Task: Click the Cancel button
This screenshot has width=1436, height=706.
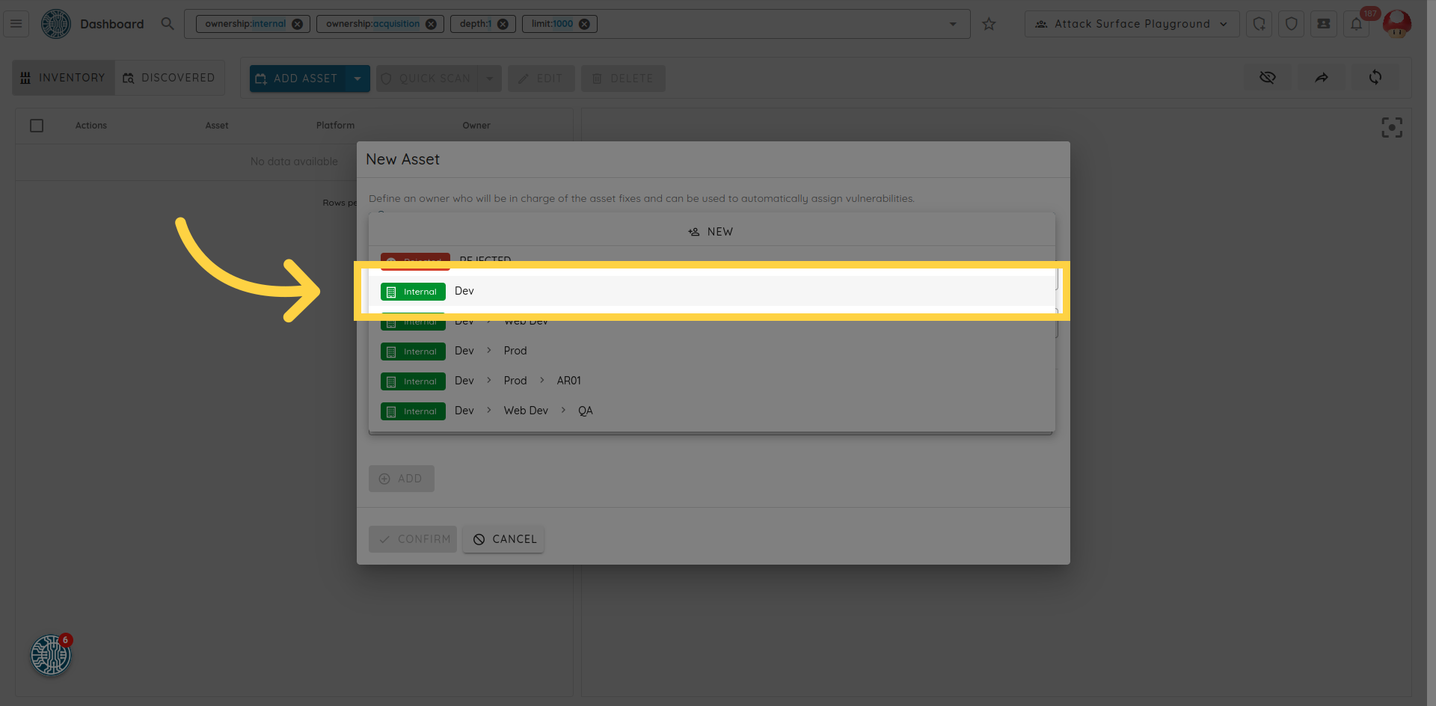Action: (503, 539)
